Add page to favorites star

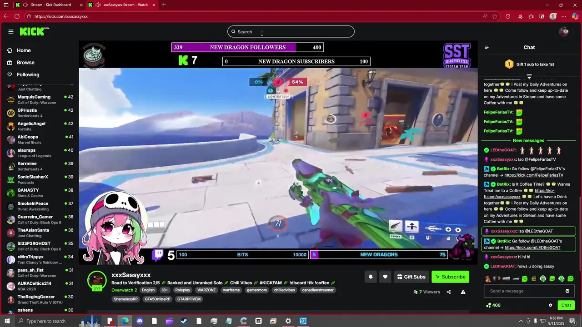[x=495, y=16]
